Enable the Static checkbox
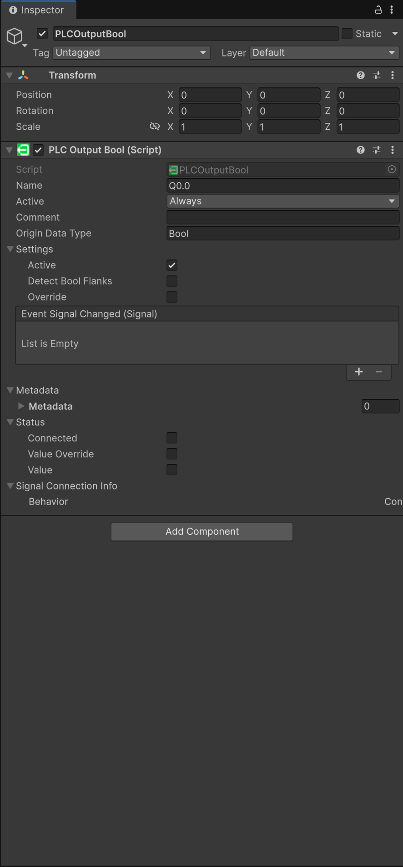Screen dimensions: 403x867 click(347, 34)
